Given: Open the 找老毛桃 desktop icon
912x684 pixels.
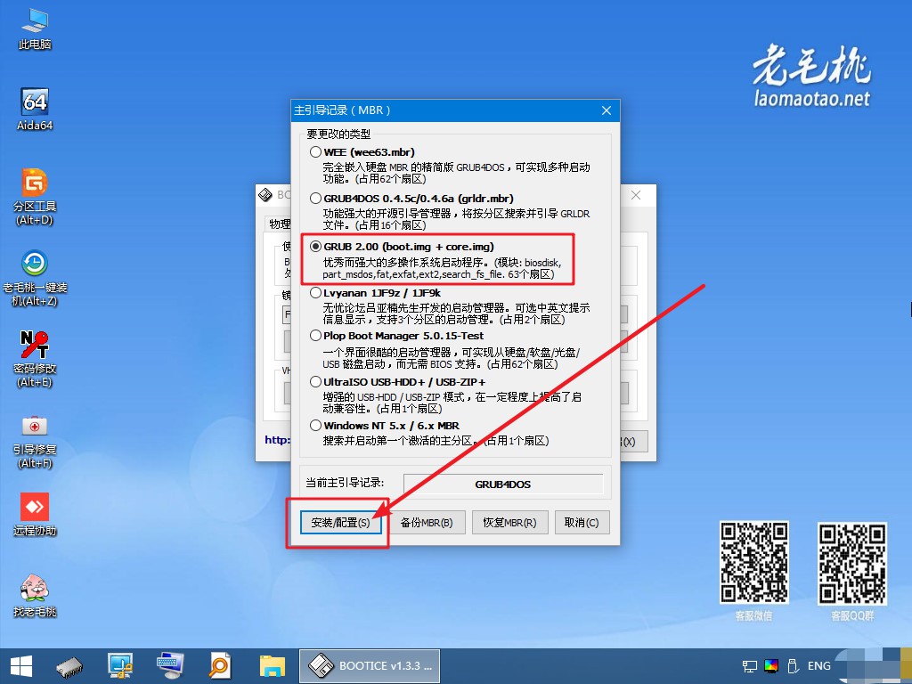Looking at the screenshot, I should point(35,595).
